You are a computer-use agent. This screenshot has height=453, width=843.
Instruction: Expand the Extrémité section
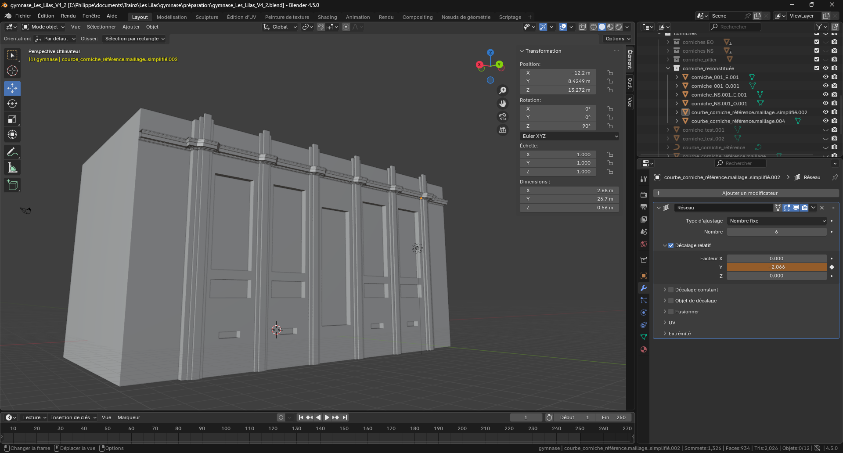(679, 334)
